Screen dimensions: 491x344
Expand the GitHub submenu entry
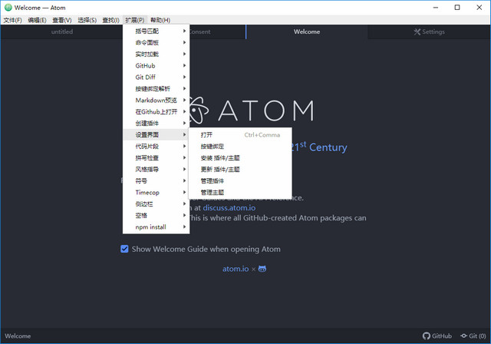[157, 65]
